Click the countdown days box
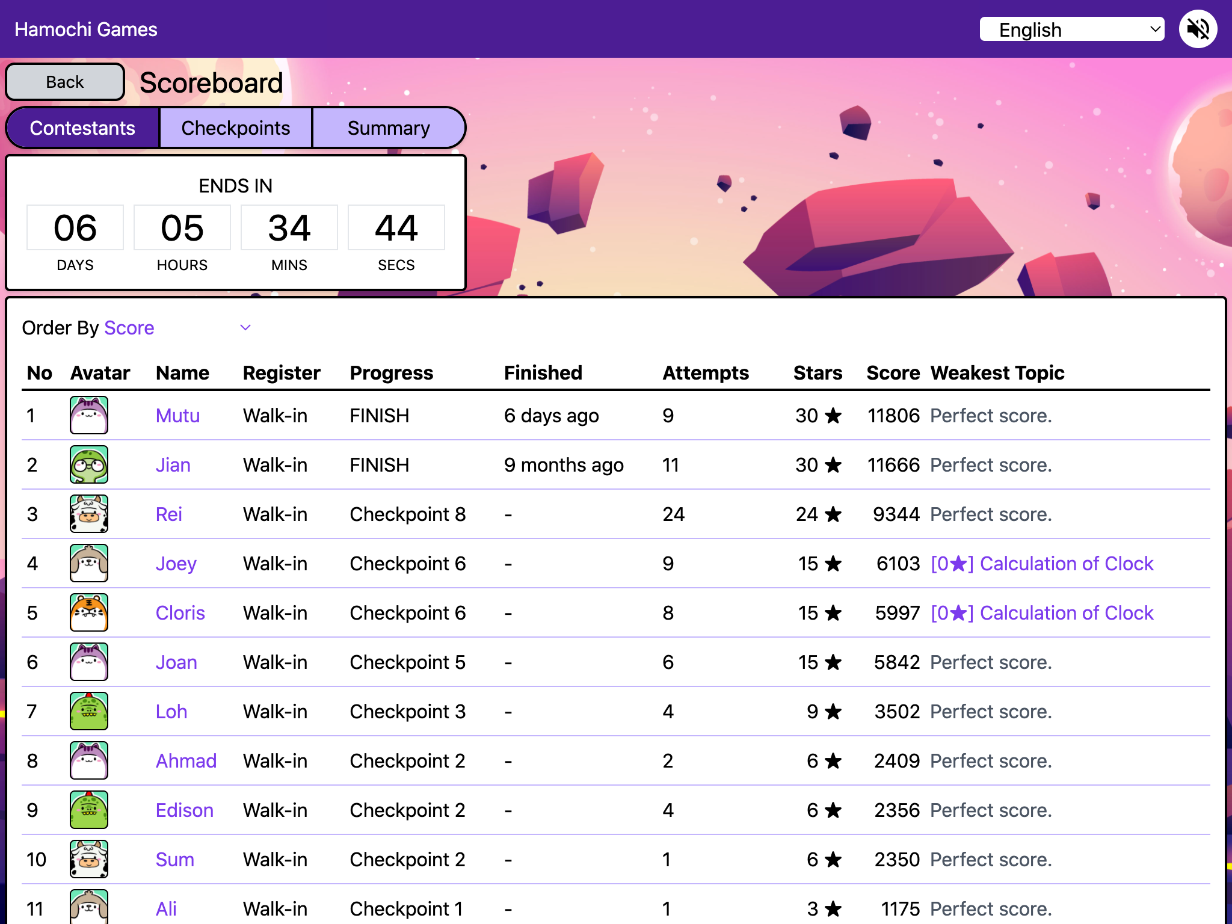The width and height of the screenshot is (1232, 924). tap(75, 228)
